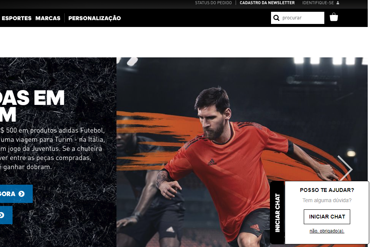
Task: Decline chat via não, obrigado(a) link
Action: [x=327, y=231]
